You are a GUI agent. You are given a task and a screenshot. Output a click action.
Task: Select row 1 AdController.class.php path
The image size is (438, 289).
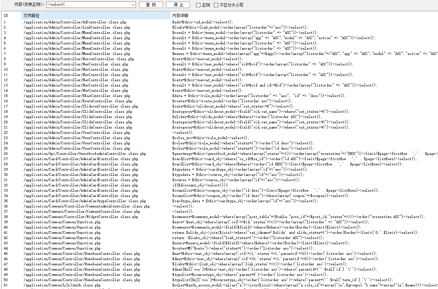75,22
